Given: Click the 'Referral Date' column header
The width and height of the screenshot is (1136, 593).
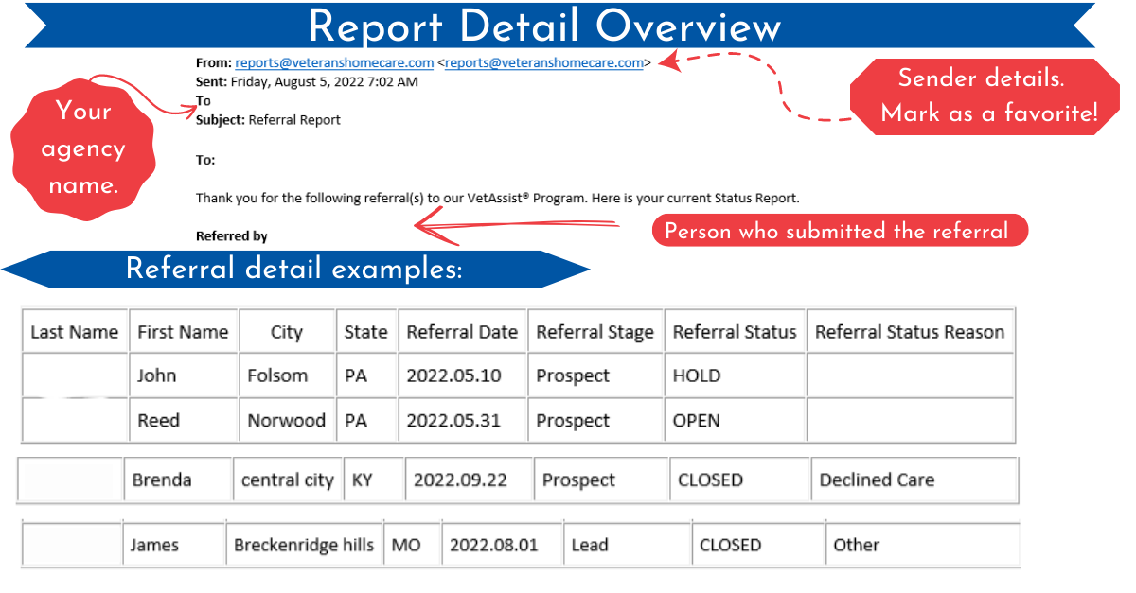Looking at the screenshot, I should point(462,332).
